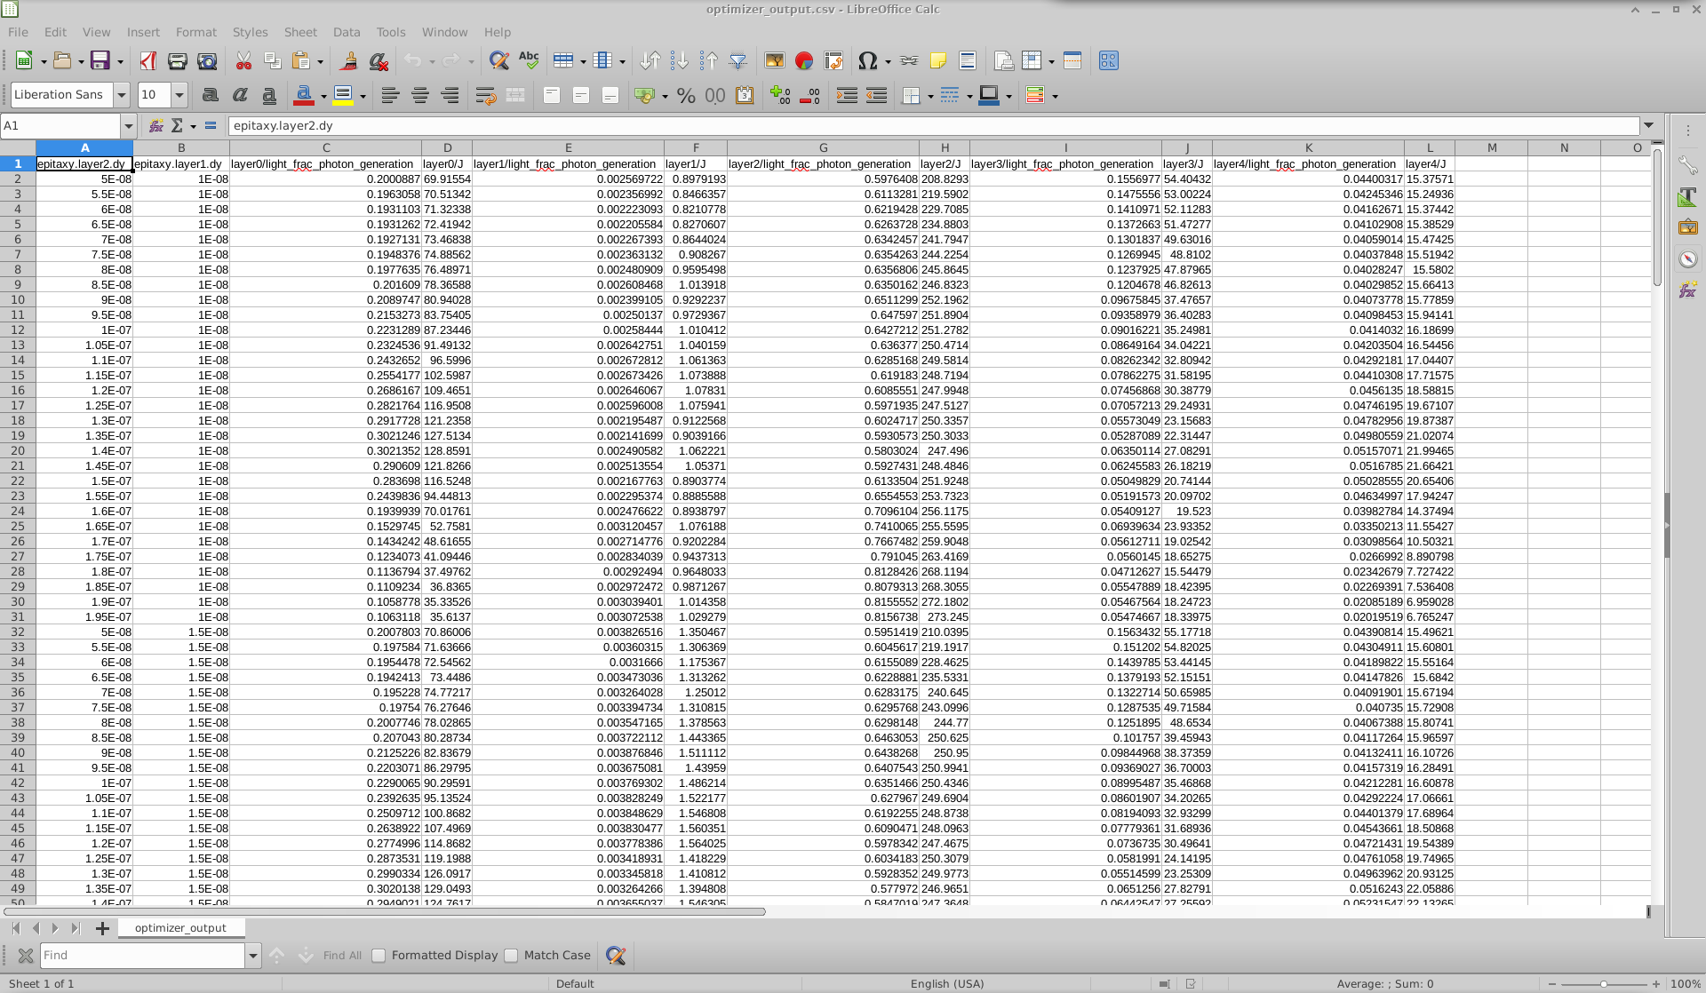Open the Find and Replace tool

(x=499, y=60)
